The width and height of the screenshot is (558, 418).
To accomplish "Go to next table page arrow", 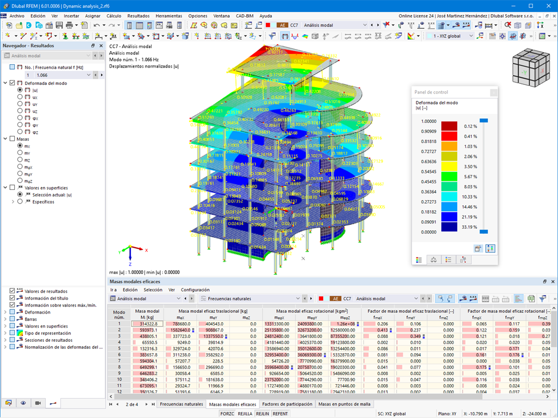I will (146, 404).
